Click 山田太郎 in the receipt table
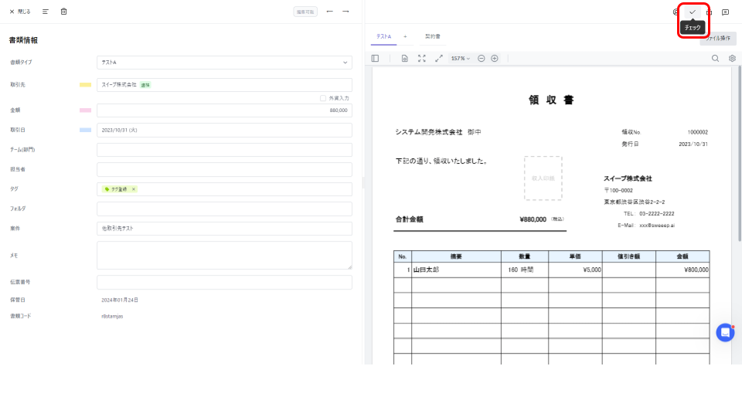Screen dimensions: 742x417 426,270
